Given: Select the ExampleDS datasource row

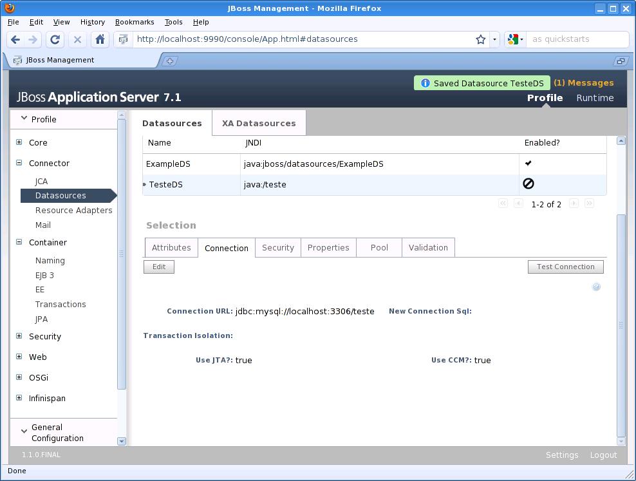Looking at the screenshot, I should coord(375,164).
